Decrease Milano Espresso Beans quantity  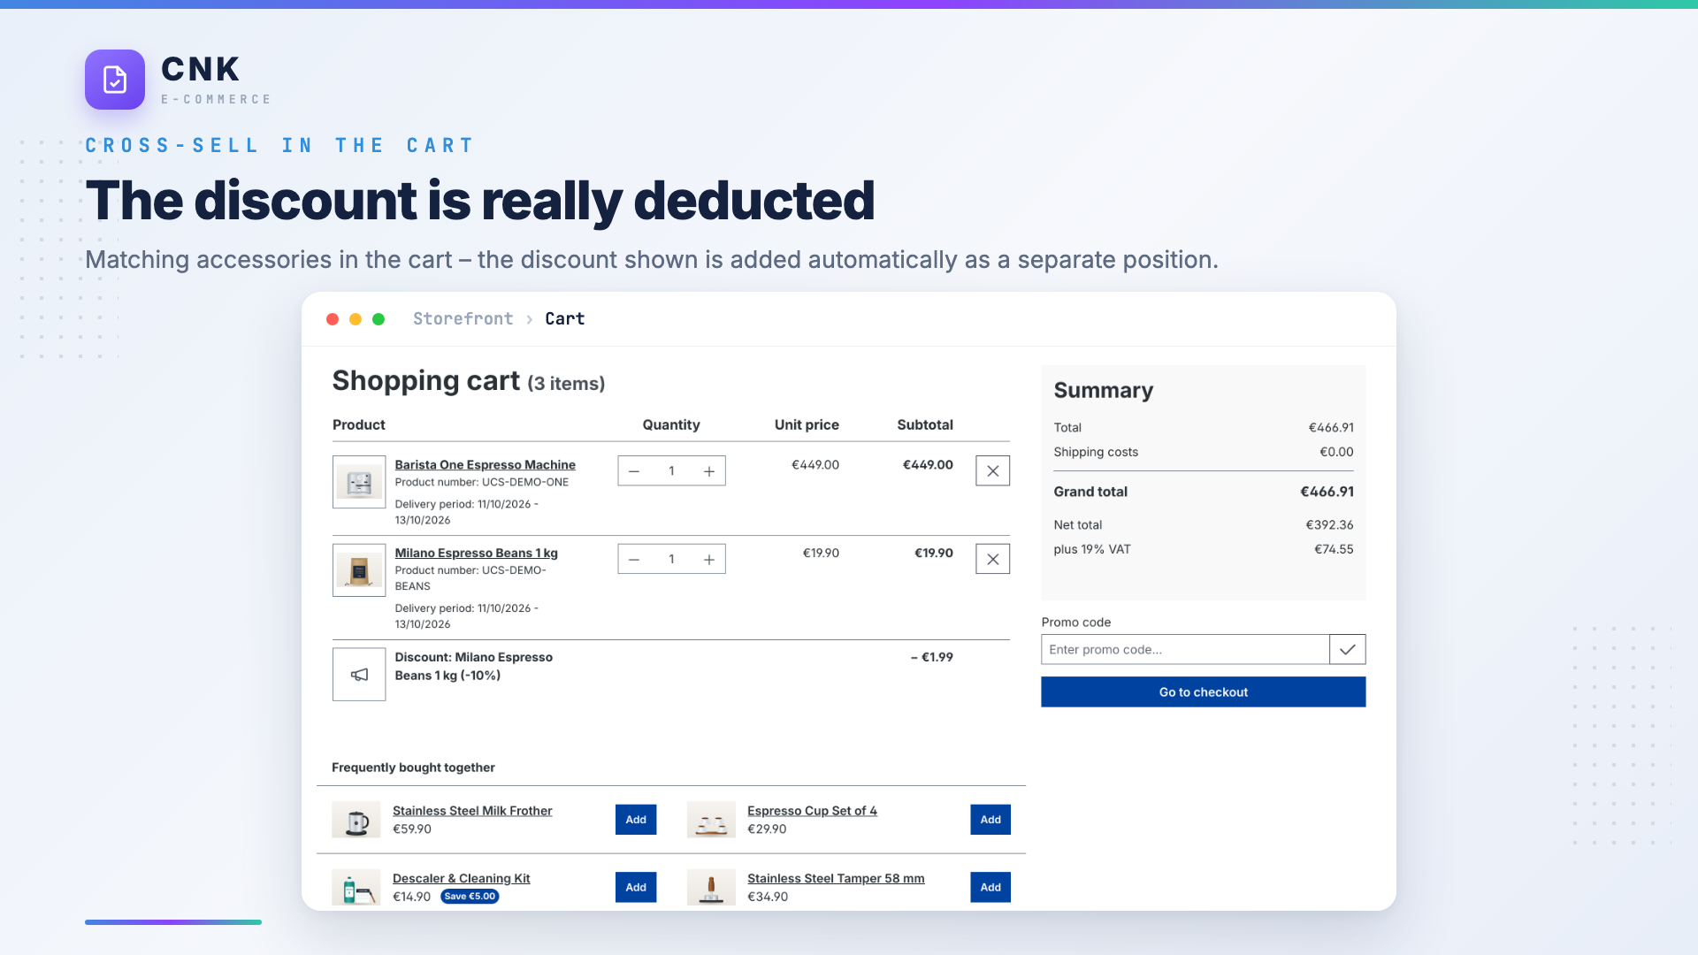[634, 559]
